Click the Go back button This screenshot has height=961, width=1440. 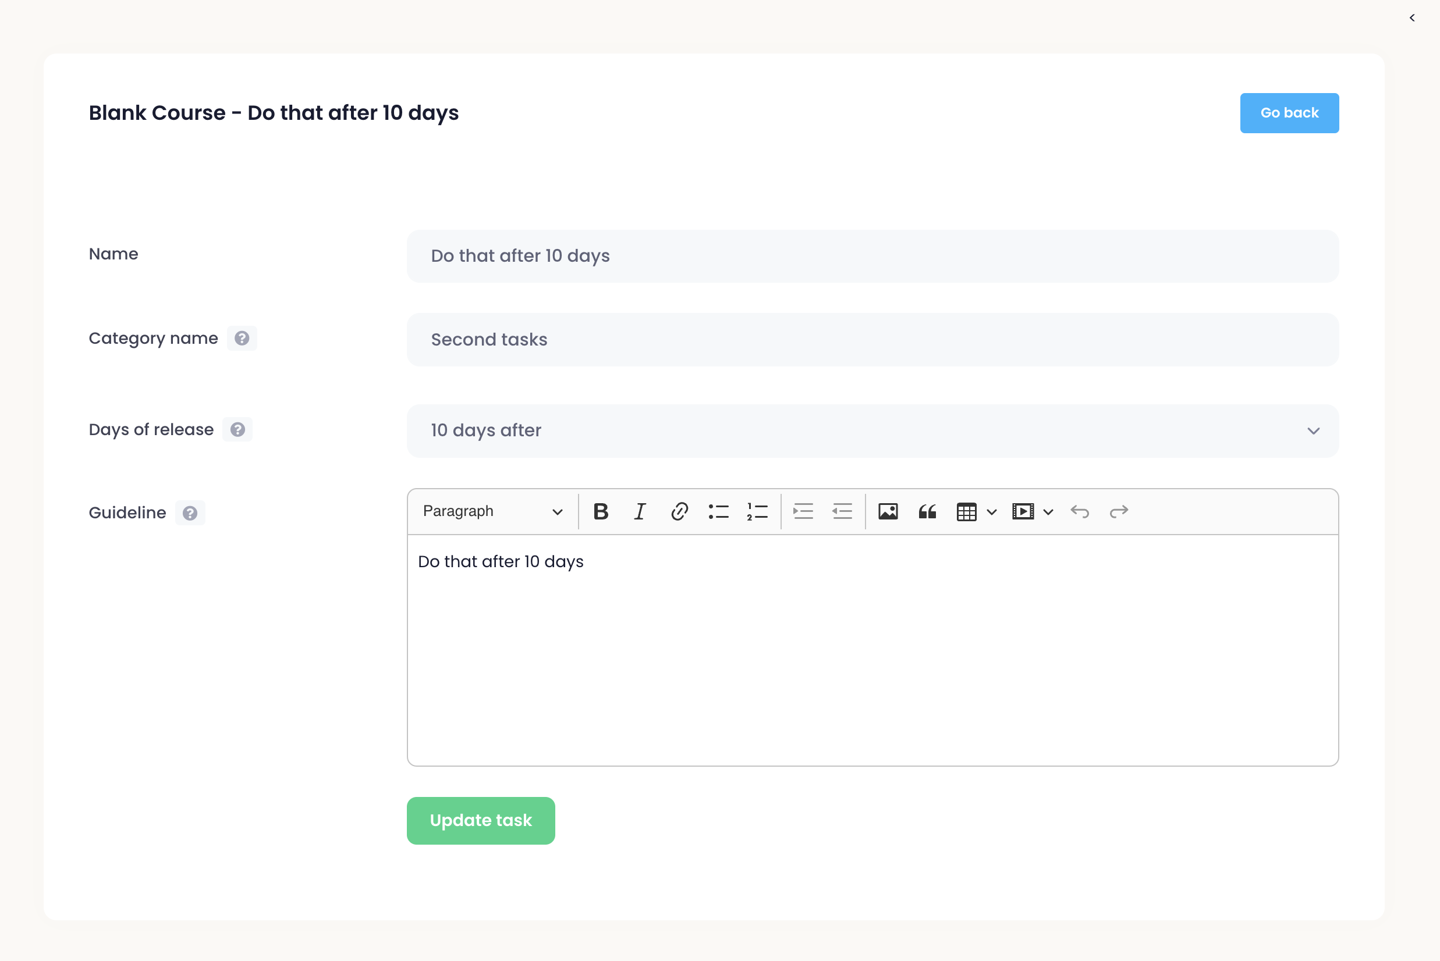[x=1289, y=113]
